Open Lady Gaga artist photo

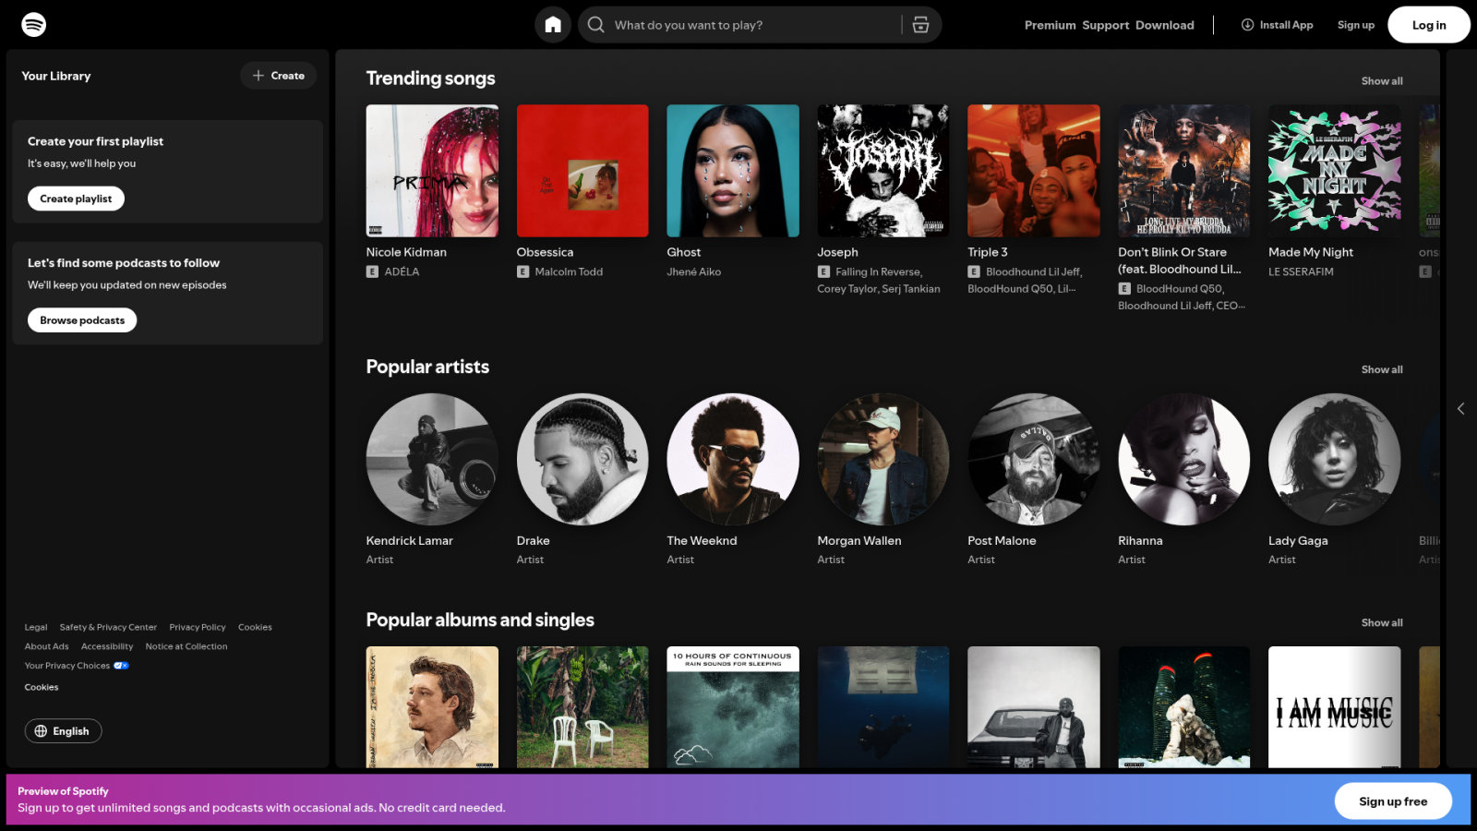tap(1335, 460)
